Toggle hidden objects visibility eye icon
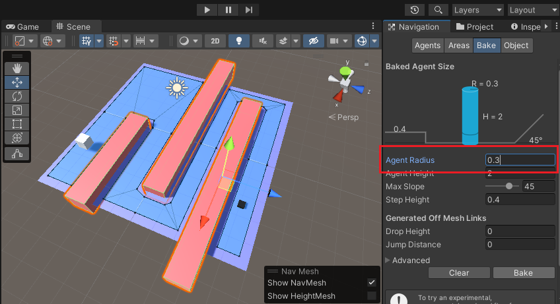 pyautogui.click(x=314, y=41)
